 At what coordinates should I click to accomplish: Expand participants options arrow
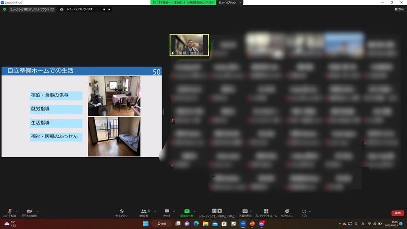pos(155,211)
